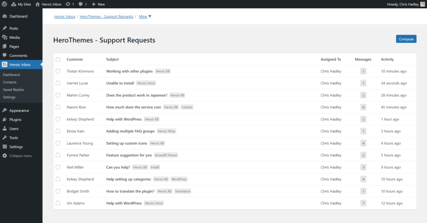Expand the Mine filter dropdown arrow
The width and height of the screenshot is (427, 223).
pos(150,16)
